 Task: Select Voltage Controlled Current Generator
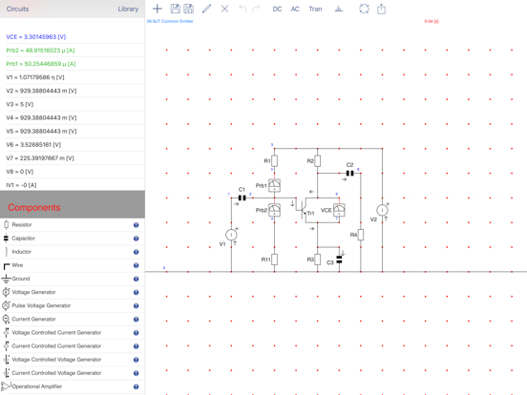click(x=73, y=332)
